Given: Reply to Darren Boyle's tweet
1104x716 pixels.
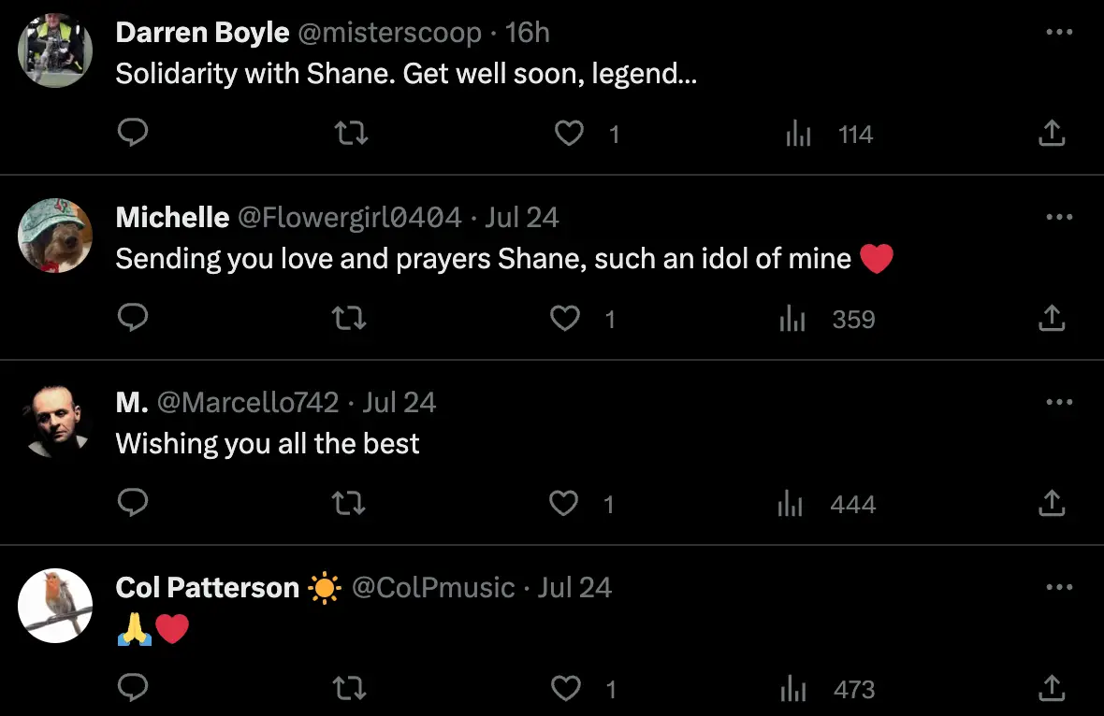Looking at the screenshot, I should tap(134, 134).
